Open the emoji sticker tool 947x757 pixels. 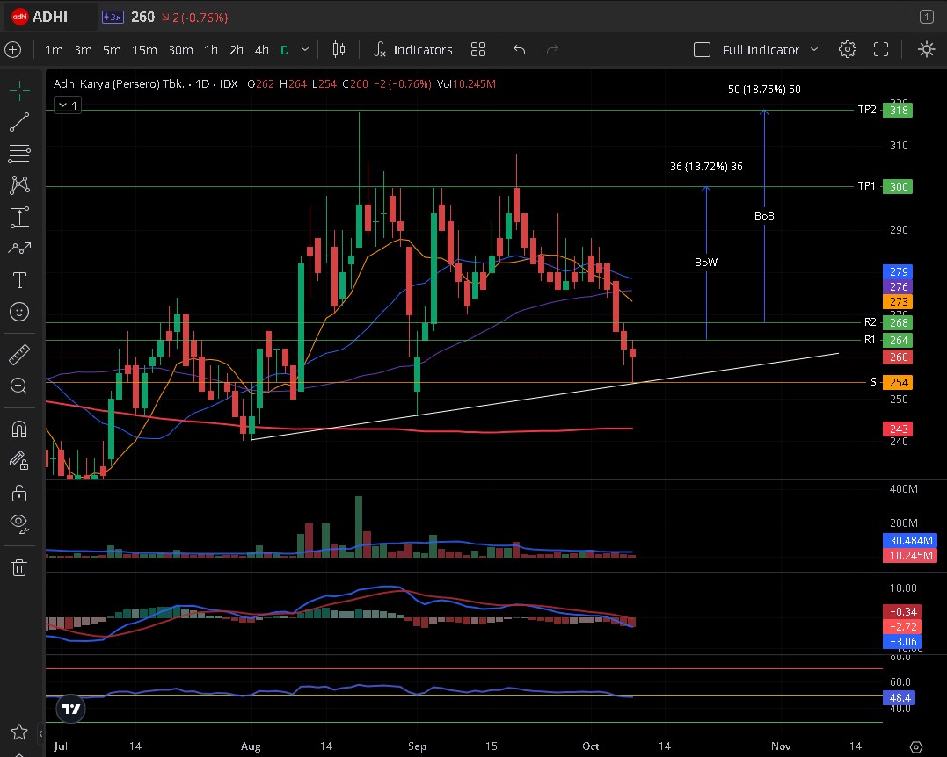(18, 312)
